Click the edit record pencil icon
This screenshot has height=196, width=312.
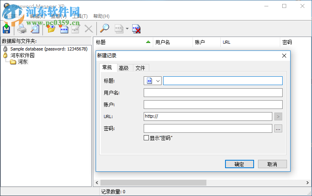[x=76, y=29]
